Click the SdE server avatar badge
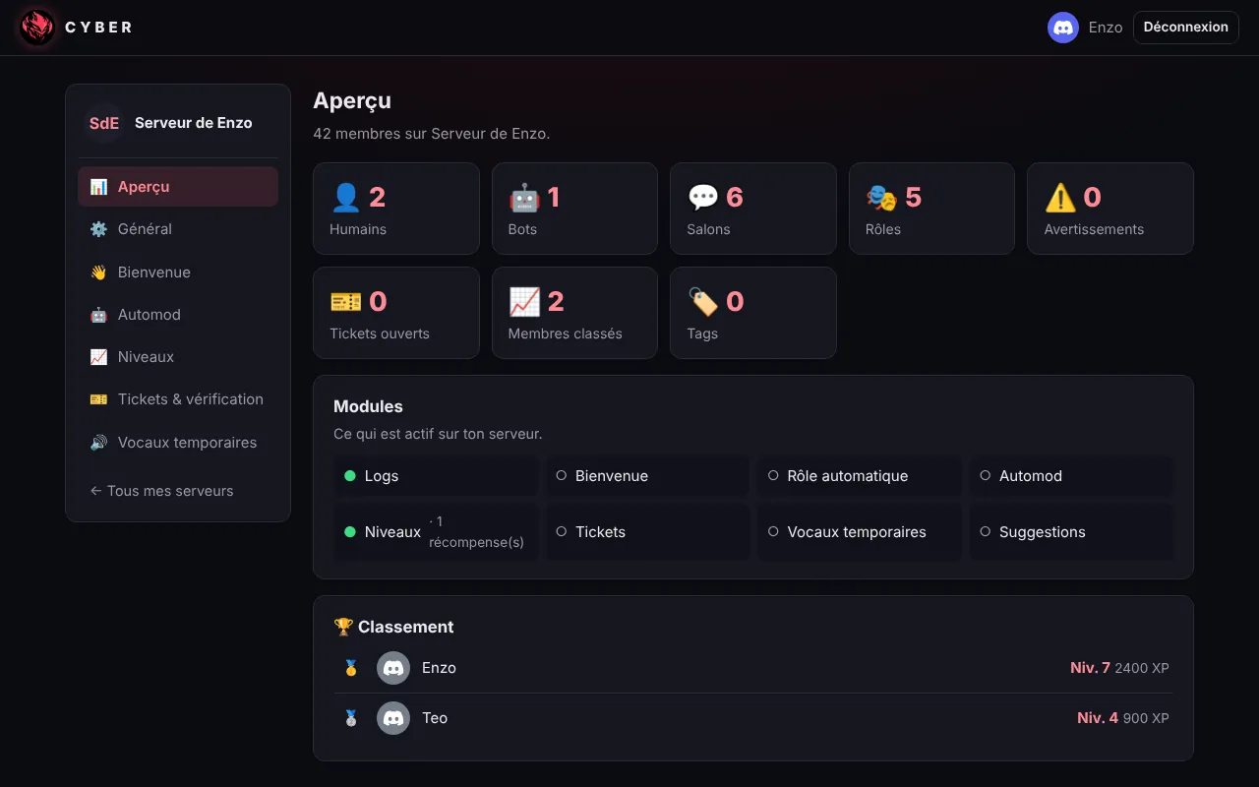 pyautogui.click(x=104, y=123)
